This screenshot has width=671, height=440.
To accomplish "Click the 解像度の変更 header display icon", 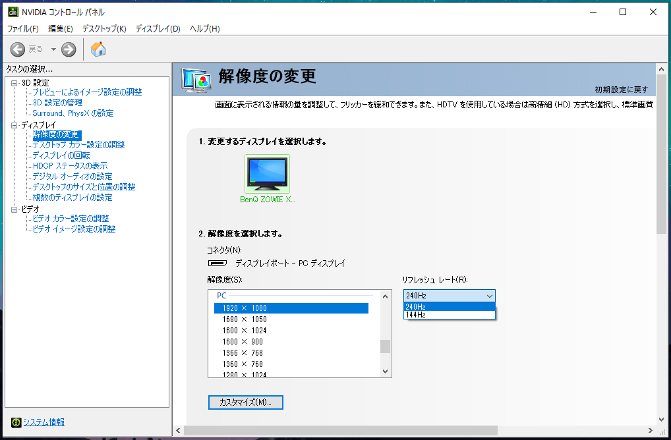I will tap(196, 80).
